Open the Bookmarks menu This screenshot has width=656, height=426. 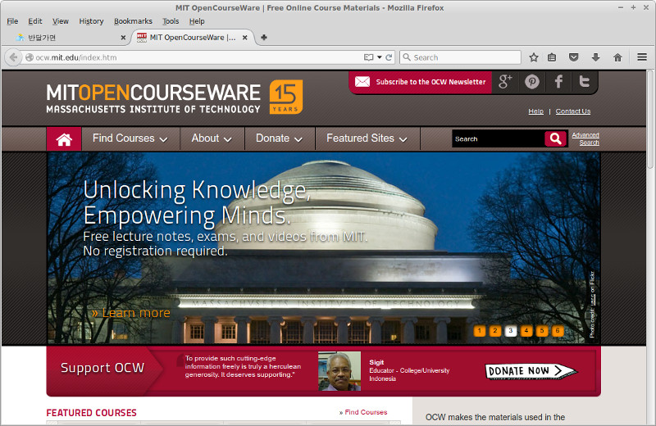(x=133, y=21)
